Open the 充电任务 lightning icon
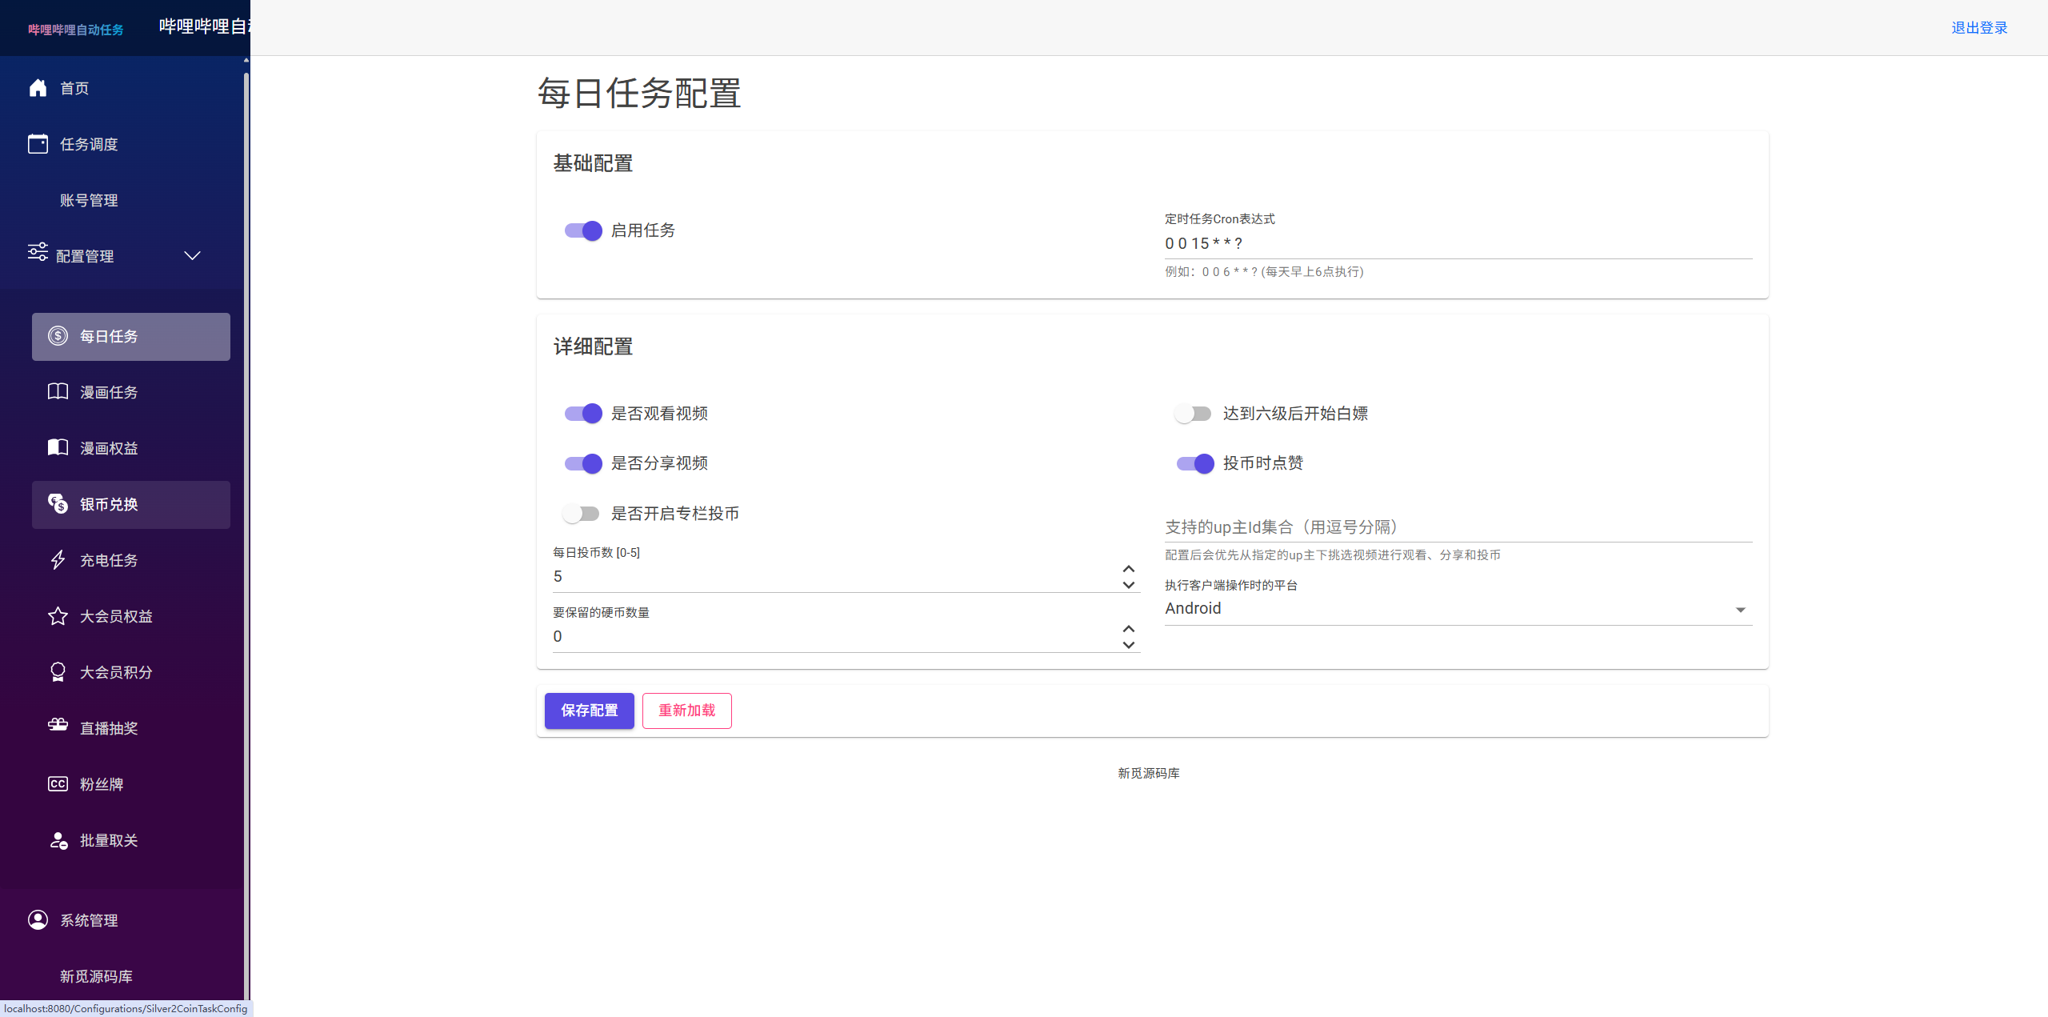The width and height of the screenshot is (2048, 1017). (x=57, y=560)
